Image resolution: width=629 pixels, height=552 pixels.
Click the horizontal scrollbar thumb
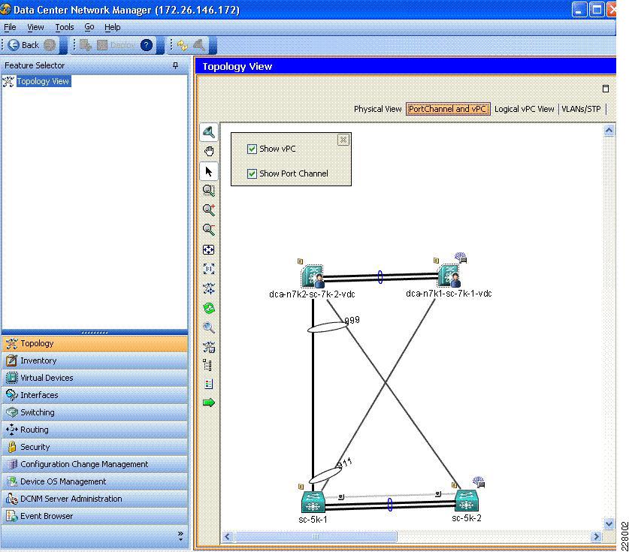point(316,536)
